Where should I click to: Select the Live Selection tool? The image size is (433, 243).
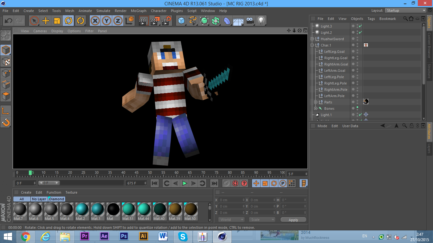pyautogui.click(x=34, y=21)
